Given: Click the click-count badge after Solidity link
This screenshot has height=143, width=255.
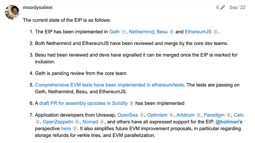Looking at the screenshot, I should 132,104.
